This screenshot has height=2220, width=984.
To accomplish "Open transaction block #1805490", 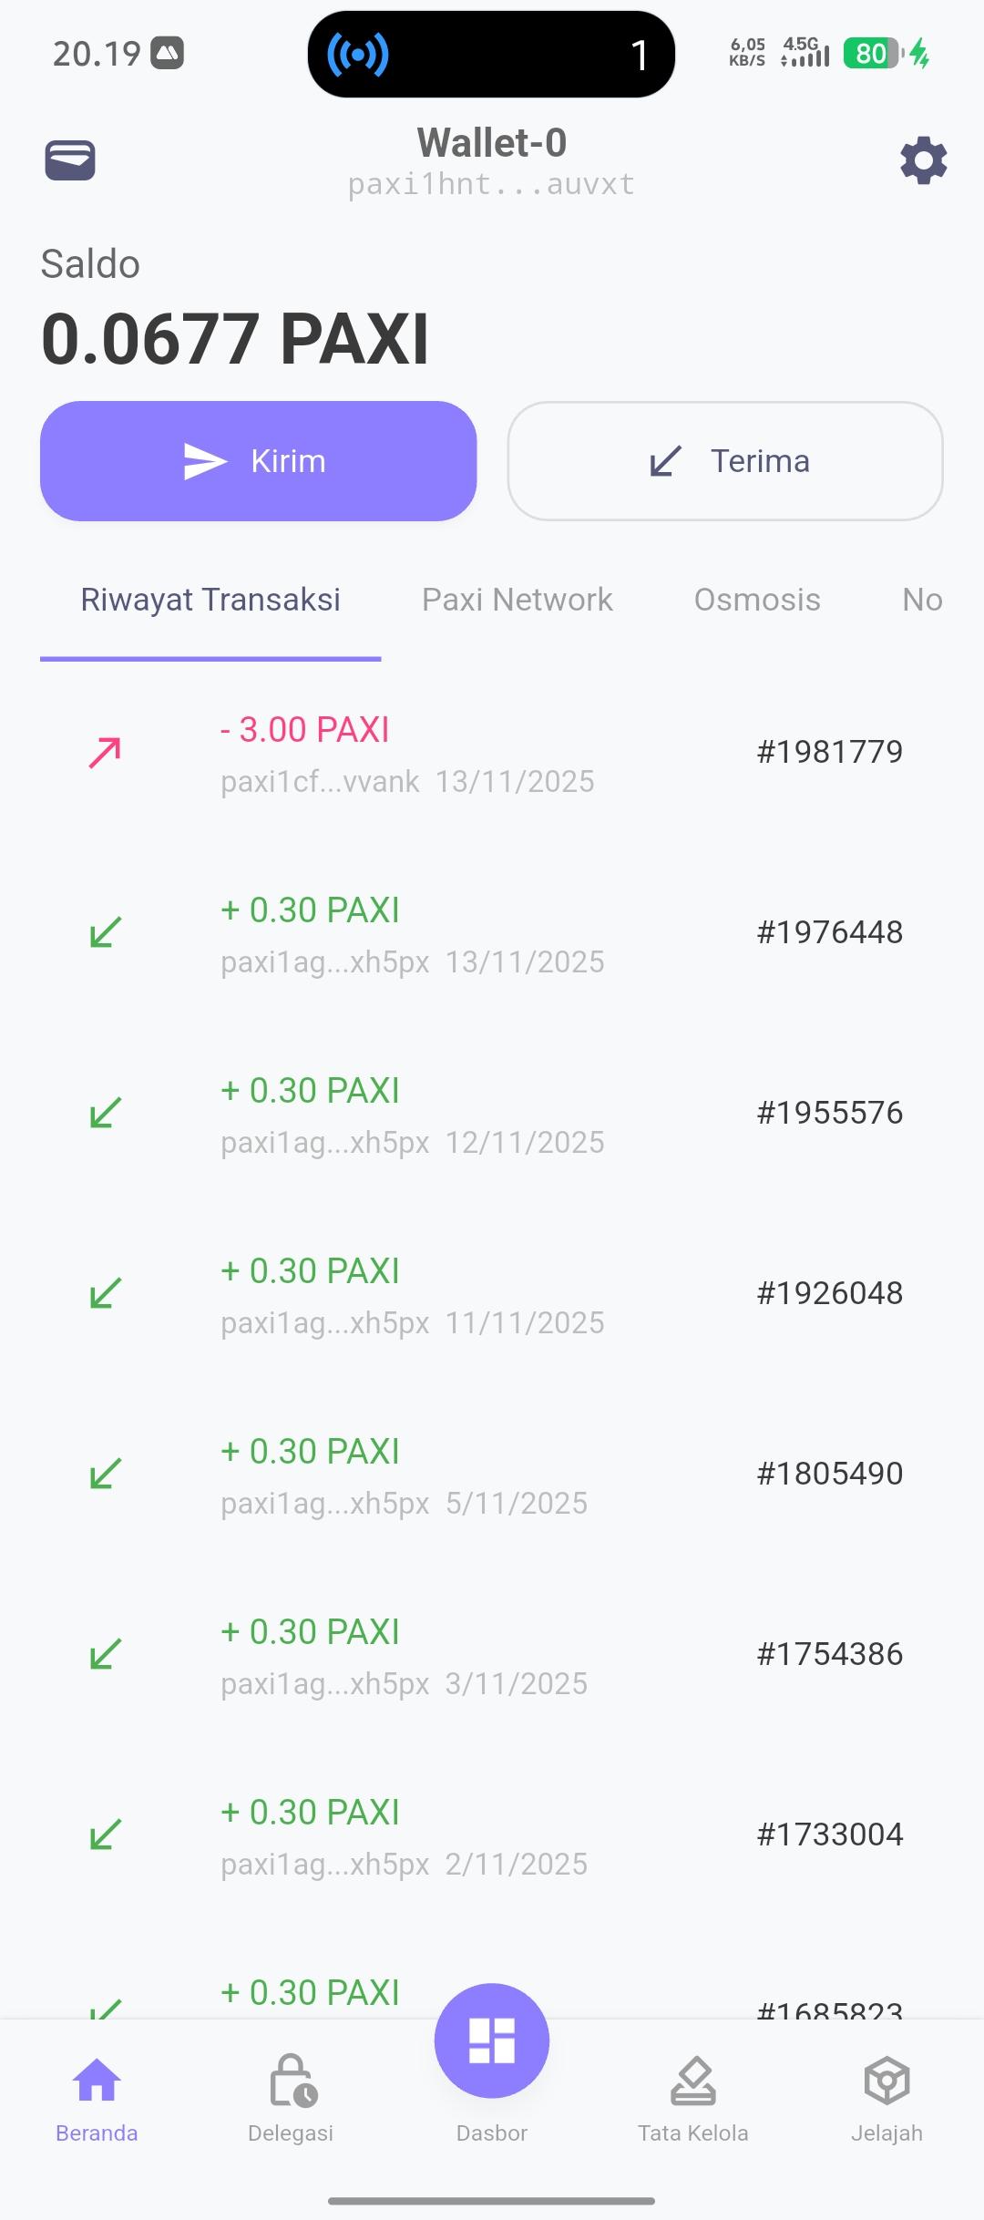I will 829,1474.
